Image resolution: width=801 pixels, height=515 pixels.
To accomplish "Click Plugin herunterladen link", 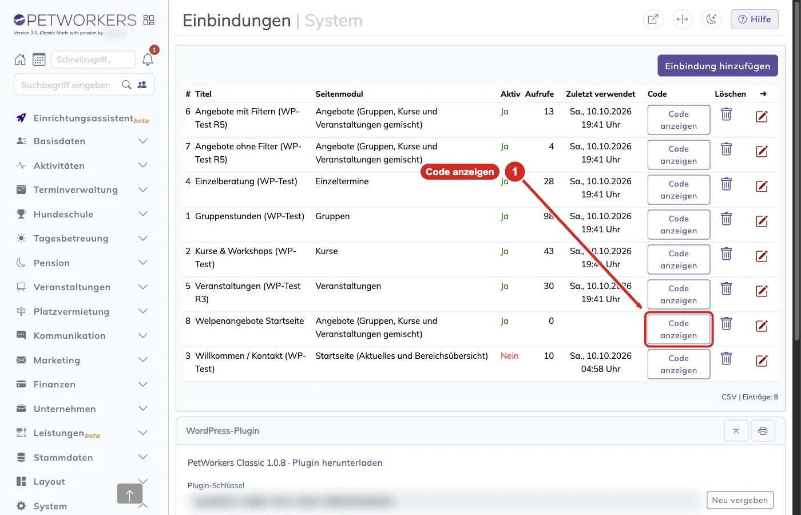I will [x=337, y=463].
